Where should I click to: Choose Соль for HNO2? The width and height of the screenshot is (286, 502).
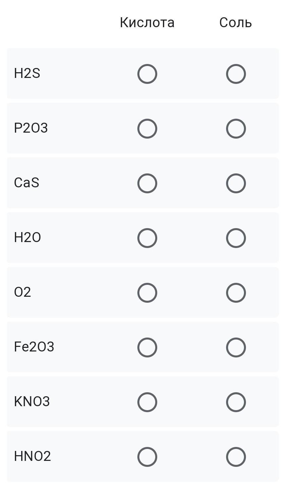(236, 457)
